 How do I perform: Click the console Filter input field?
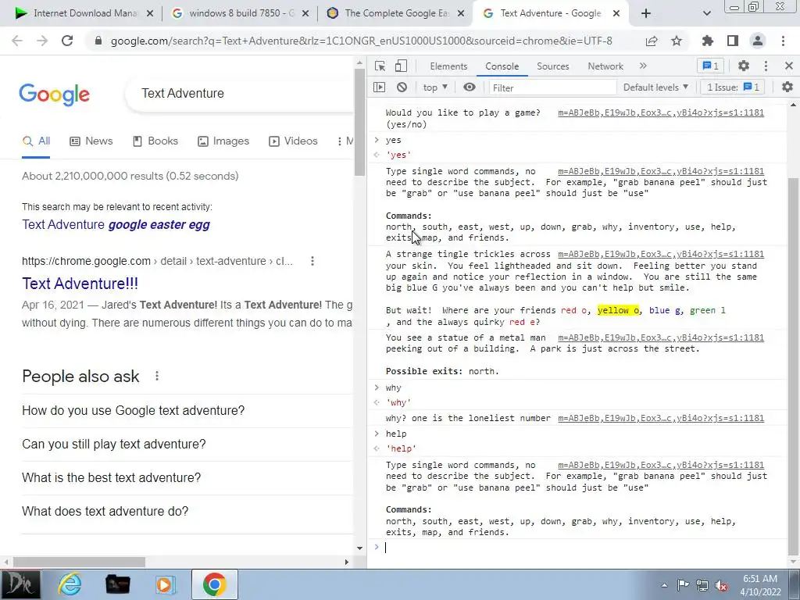[552, 87]
